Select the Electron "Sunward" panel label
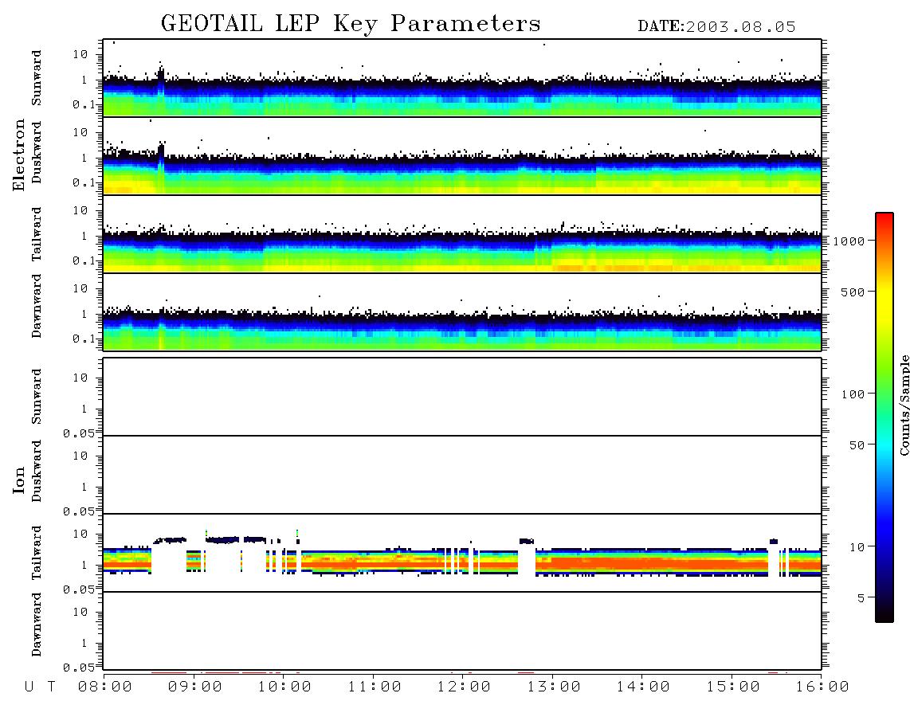 pos(37,78)
